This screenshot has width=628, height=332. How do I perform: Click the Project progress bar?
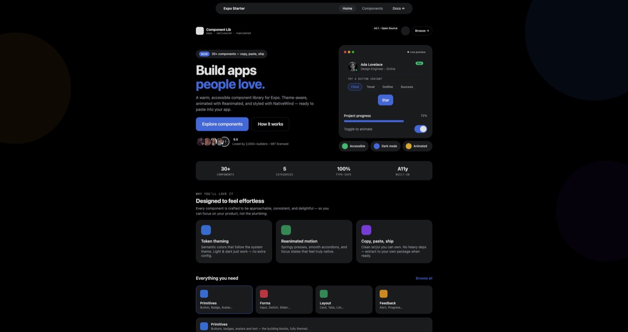click(385, 121)
